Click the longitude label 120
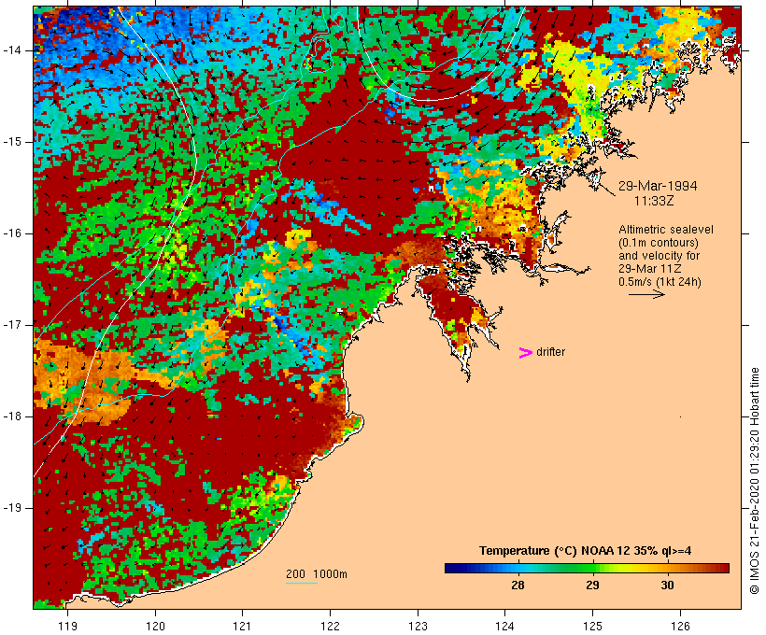The width and height of the screenshot is (766, 635). [155, 627]
